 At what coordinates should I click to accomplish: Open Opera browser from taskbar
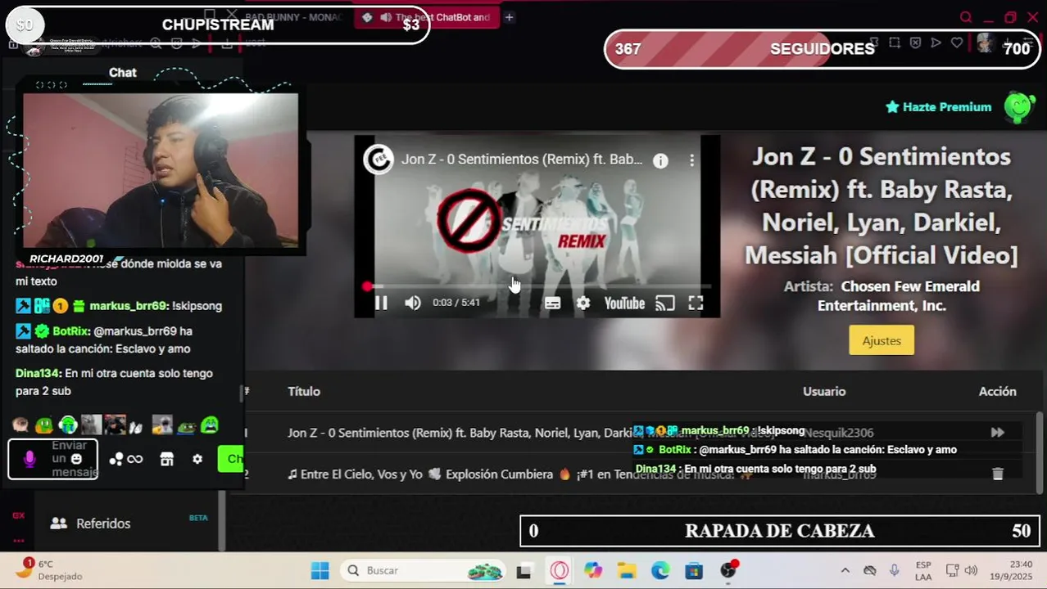(560, 570)
